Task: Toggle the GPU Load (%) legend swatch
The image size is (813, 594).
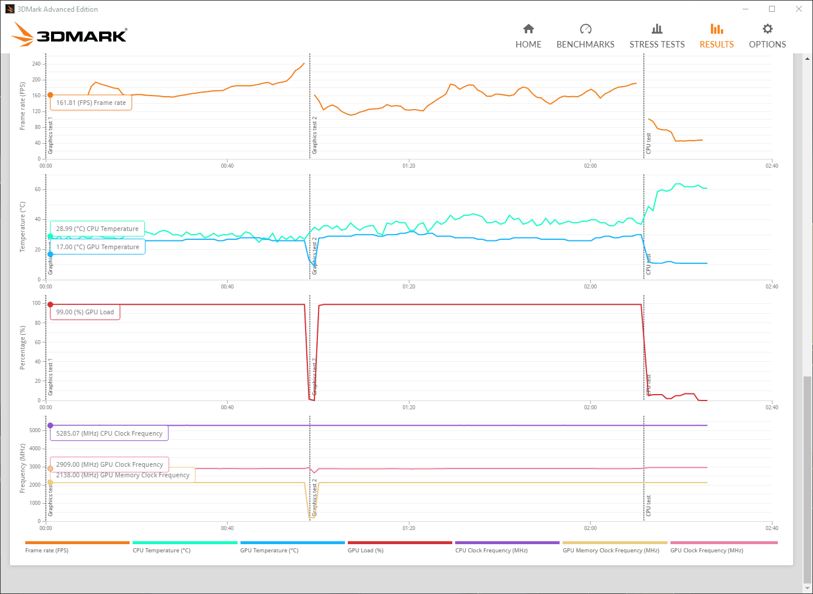Action: pos(400,543)
